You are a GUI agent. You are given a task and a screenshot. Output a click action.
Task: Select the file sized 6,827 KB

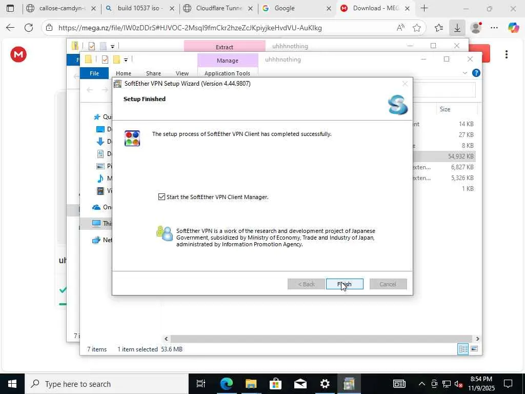coord(462,167)
